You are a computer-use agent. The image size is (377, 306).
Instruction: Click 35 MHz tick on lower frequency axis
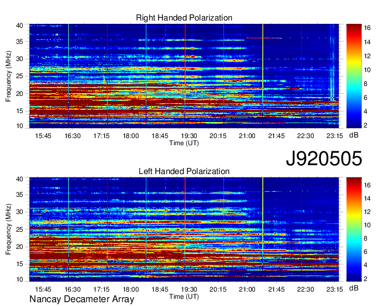tap(19, 195)
